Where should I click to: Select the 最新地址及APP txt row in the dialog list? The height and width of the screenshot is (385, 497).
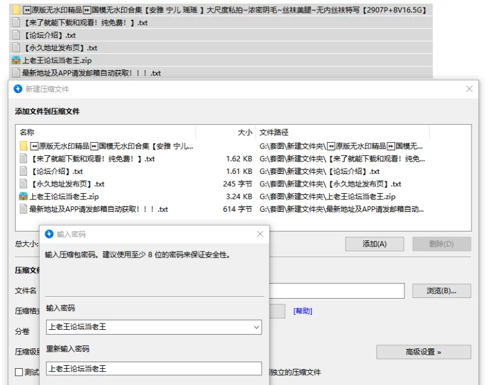point(98,209)
